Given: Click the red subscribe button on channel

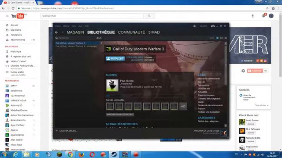Looking at the screenshot, I should [x=255, y=71].
